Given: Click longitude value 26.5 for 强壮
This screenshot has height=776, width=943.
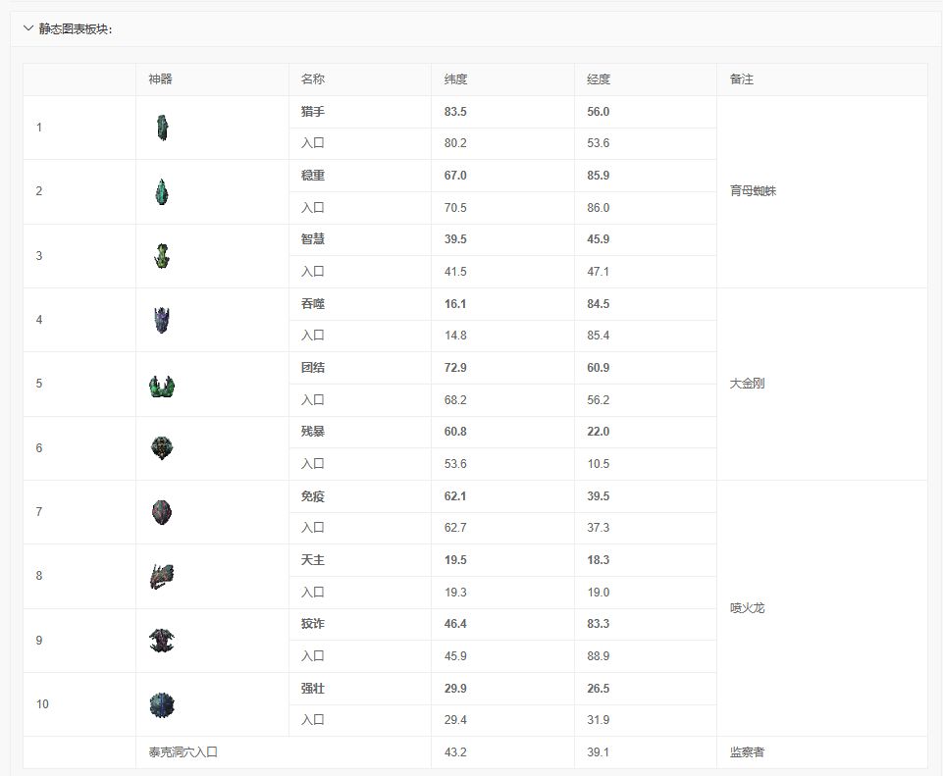Looking at the screenshot, I should click(x=598, y=689).
